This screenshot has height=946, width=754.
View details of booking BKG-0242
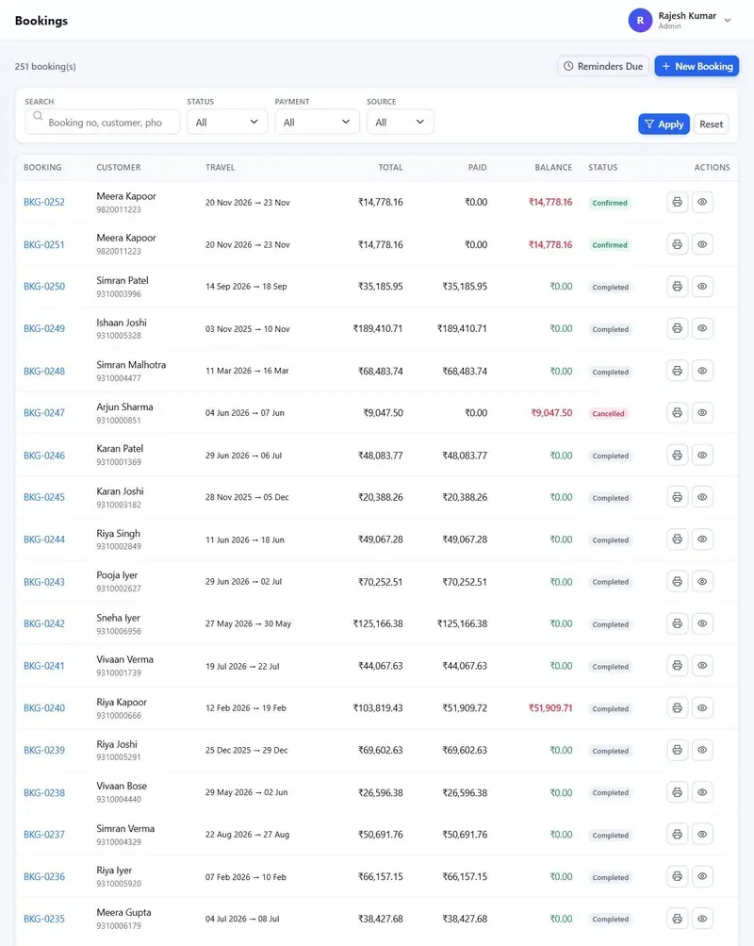702,623
